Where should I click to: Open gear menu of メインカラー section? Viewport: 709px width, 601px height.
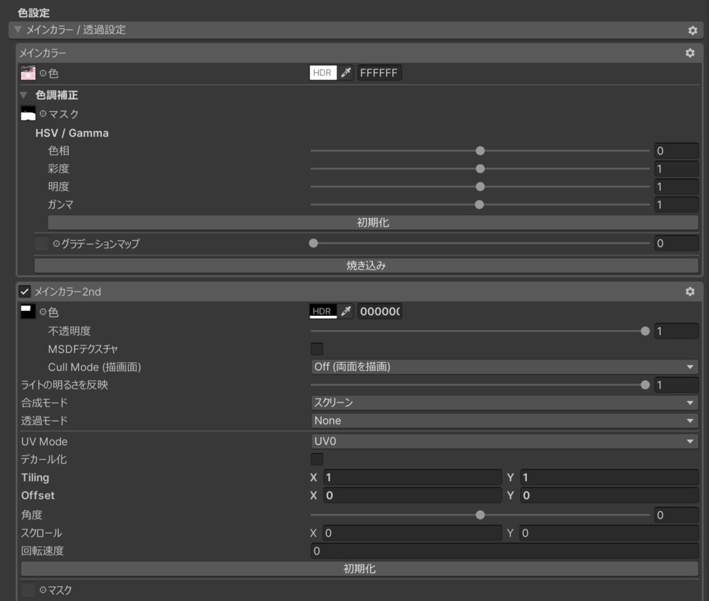pos(690,53)
